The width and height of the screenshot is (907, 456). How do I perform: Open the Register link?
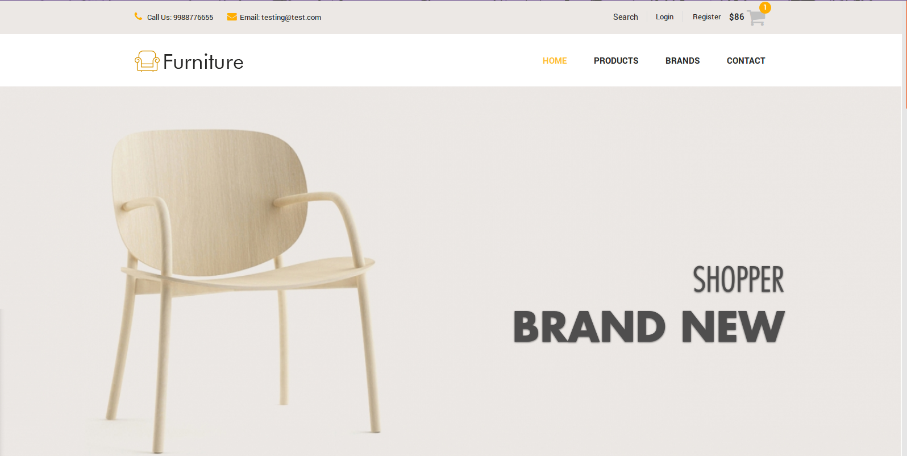706,17
